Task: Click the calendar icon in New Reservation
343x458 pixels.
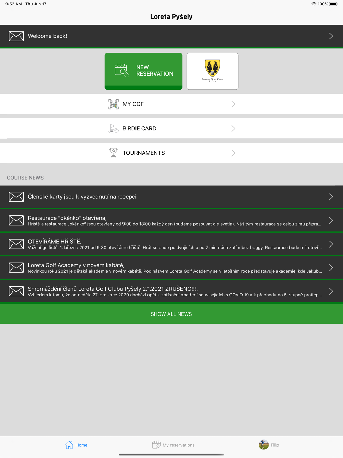Action: tap(121, 70)
